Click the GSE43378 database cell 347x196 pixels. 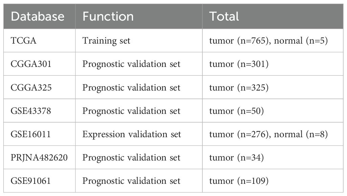(31, 111)
